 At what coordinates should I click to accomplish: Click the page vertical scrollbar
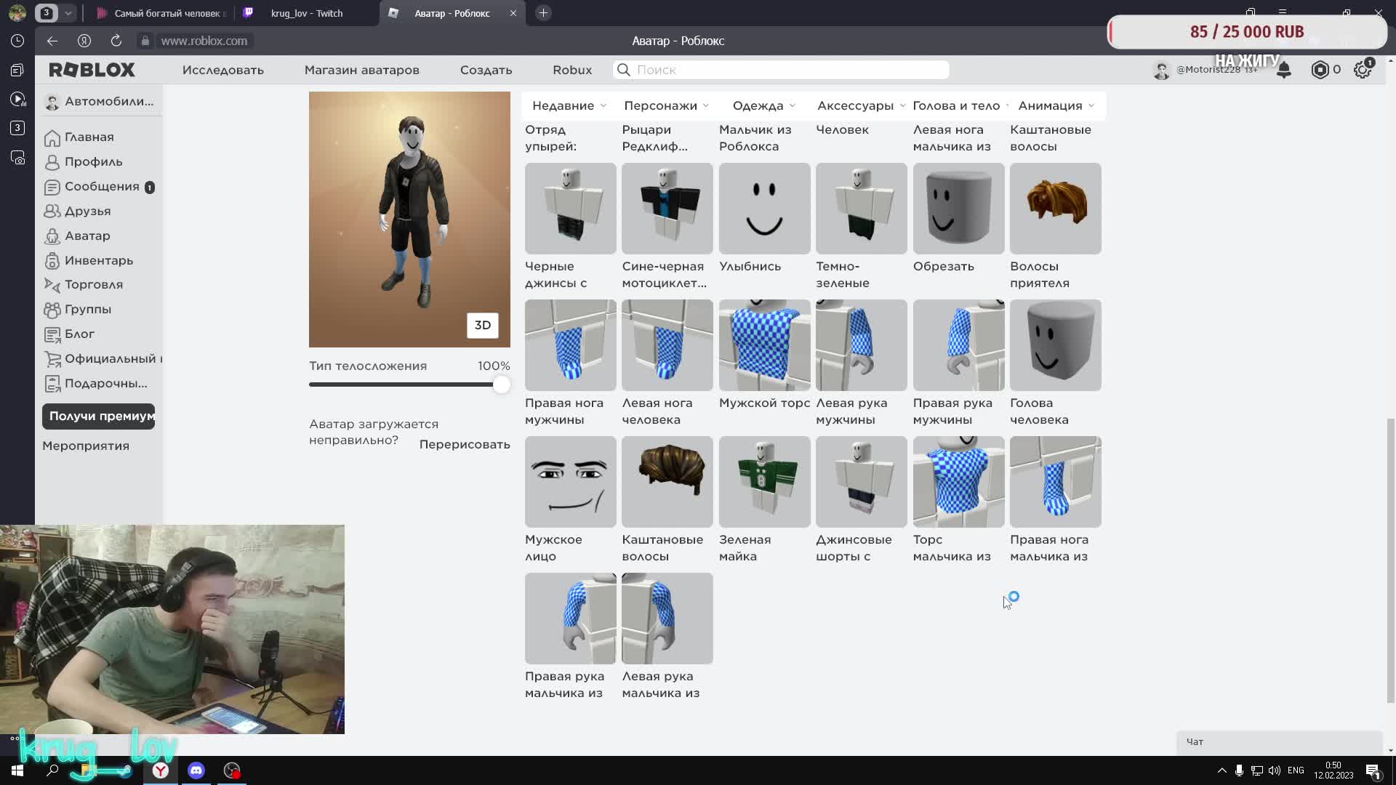(1390, 560)
